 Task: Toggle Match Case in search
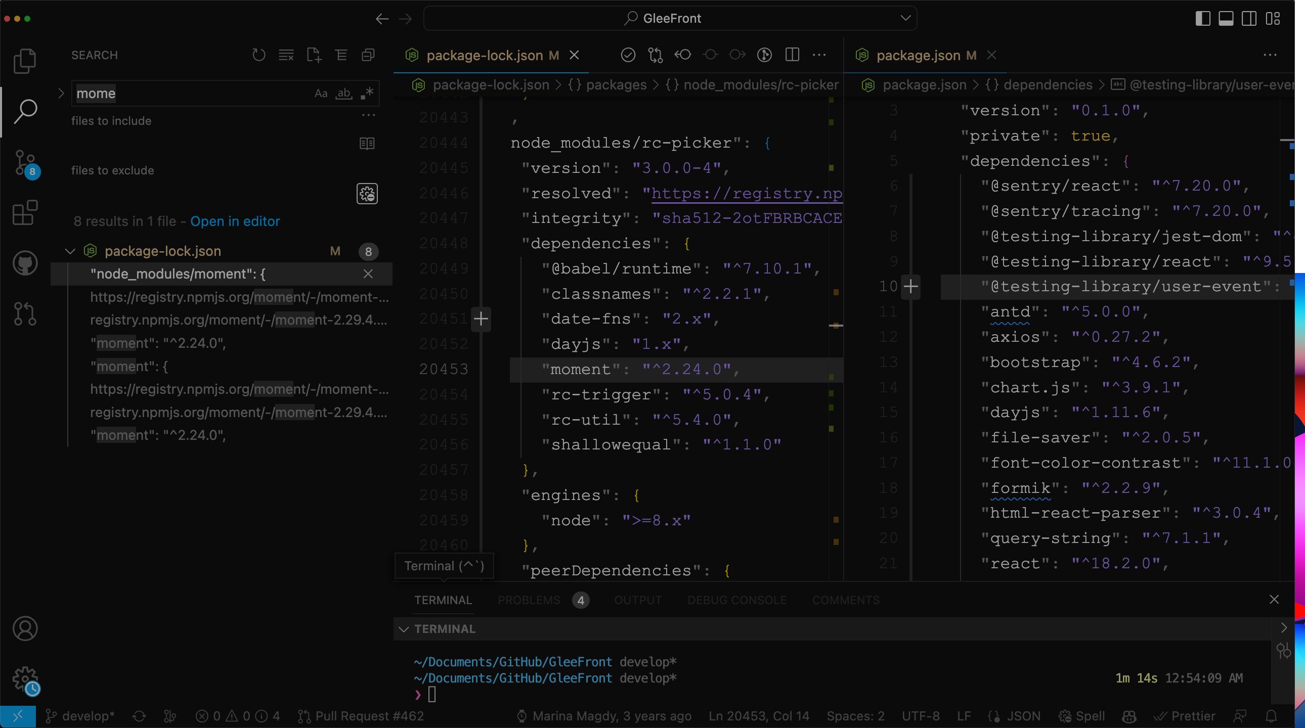(321, 93)
